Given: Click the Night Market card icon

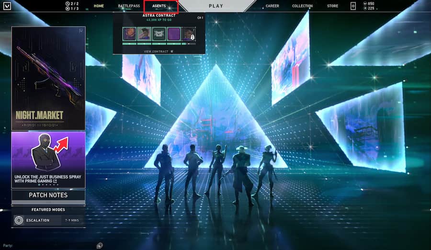Looking at the screenshot, I should point(353,6).
